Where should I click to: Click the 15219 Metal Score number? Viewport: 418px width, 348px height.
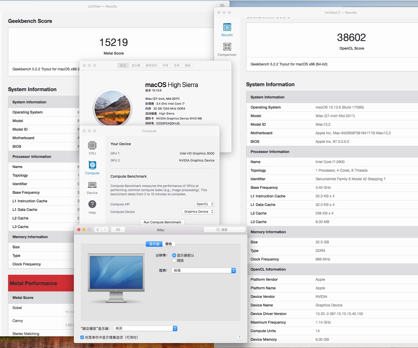114,42
